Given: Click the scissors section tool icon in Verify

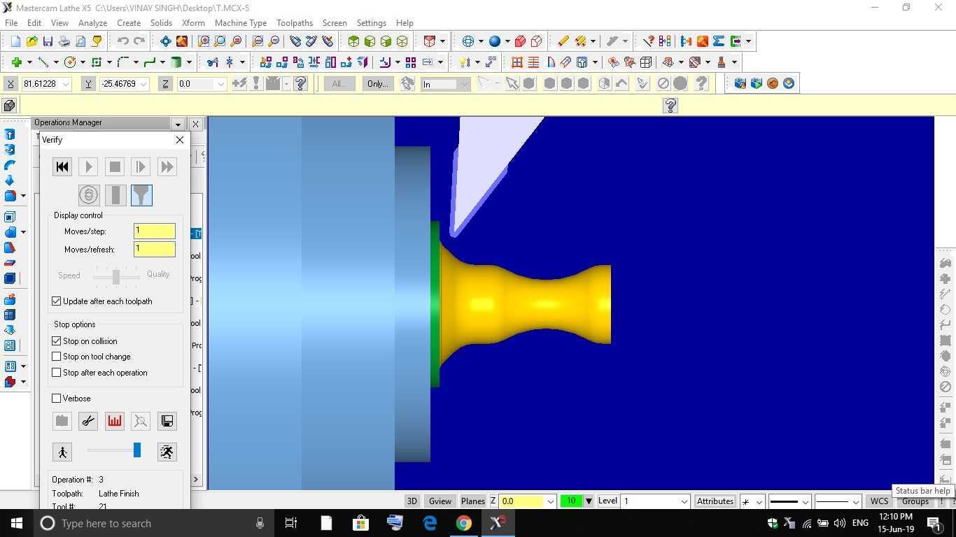Looking at the screenshot, I should 88,421.
